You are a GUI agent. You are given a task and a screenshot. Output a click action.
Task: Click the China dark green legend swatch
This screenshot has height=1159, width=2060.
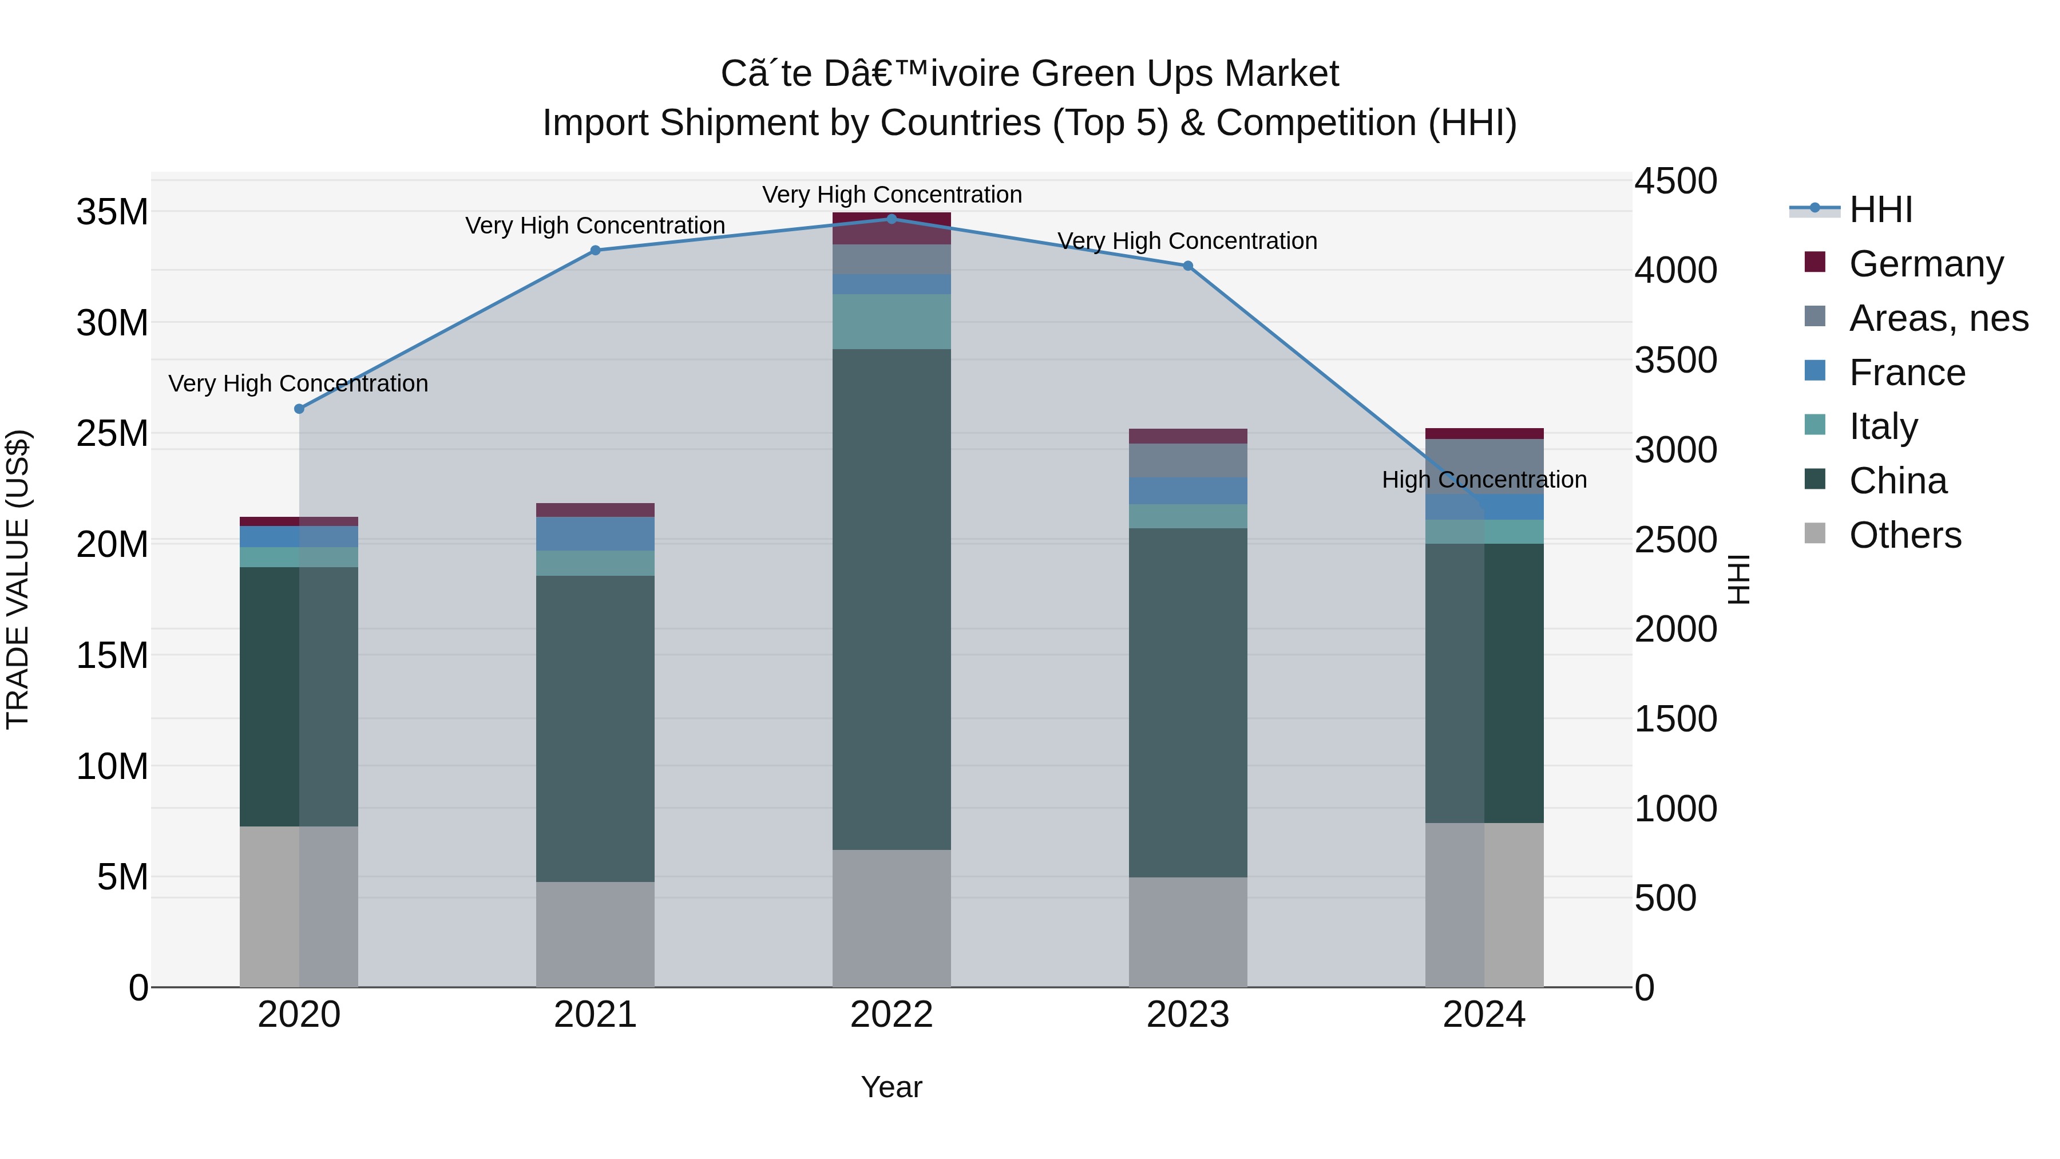coord(1815,479)
